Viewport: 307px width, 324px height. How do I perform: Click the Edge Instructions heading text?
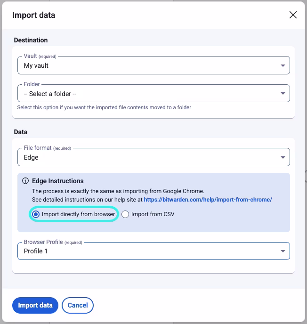click(57, 181)
